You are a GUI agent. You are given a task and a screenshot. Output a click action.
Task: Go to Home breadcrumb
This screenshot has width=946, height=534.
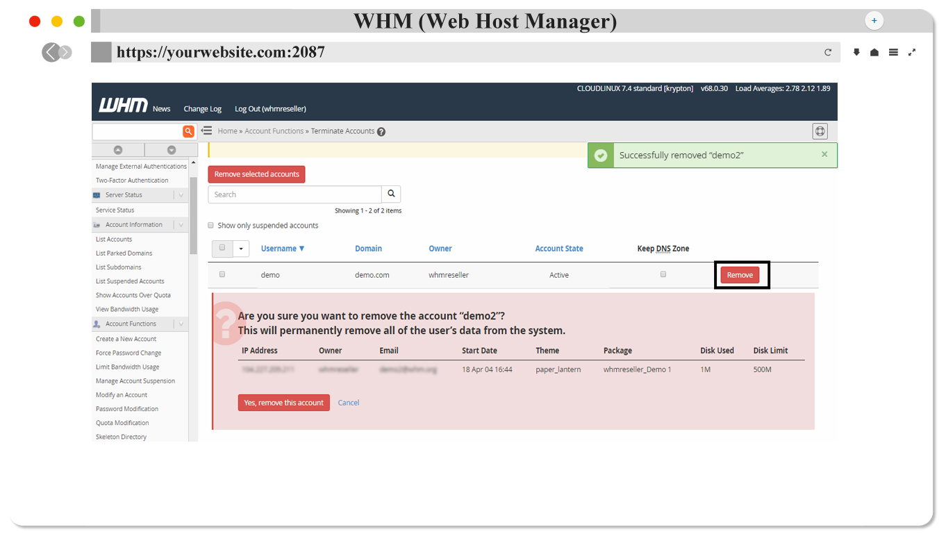[x=228, y=131]
